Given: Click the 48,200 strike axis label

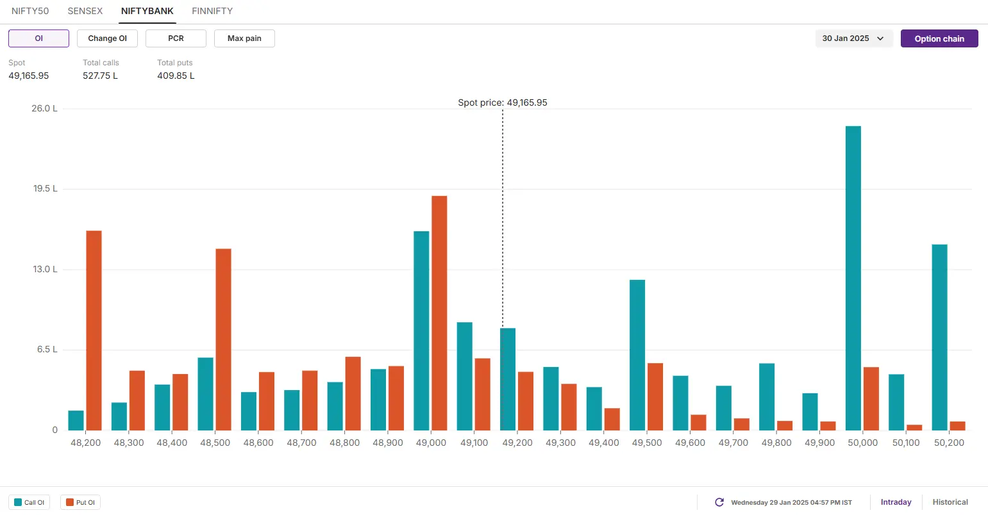Looking at the screenshot, I should coord(85,443).
